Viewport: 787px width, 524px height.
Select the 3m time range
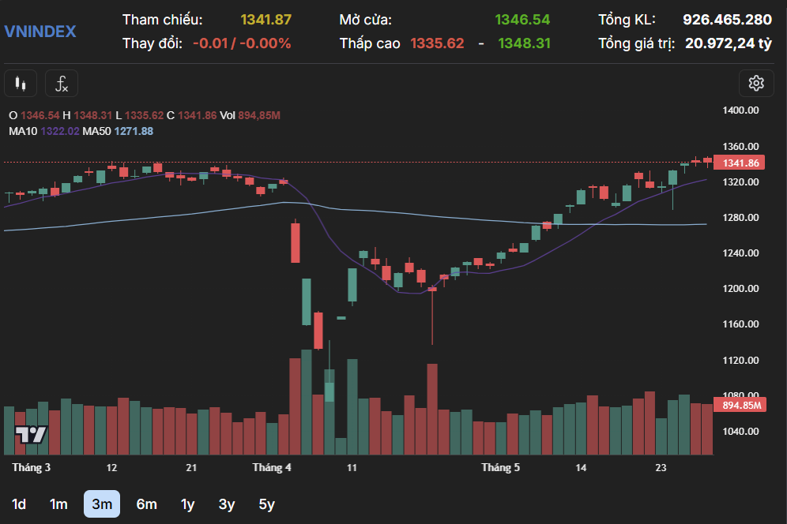click(x=102, y=504)
